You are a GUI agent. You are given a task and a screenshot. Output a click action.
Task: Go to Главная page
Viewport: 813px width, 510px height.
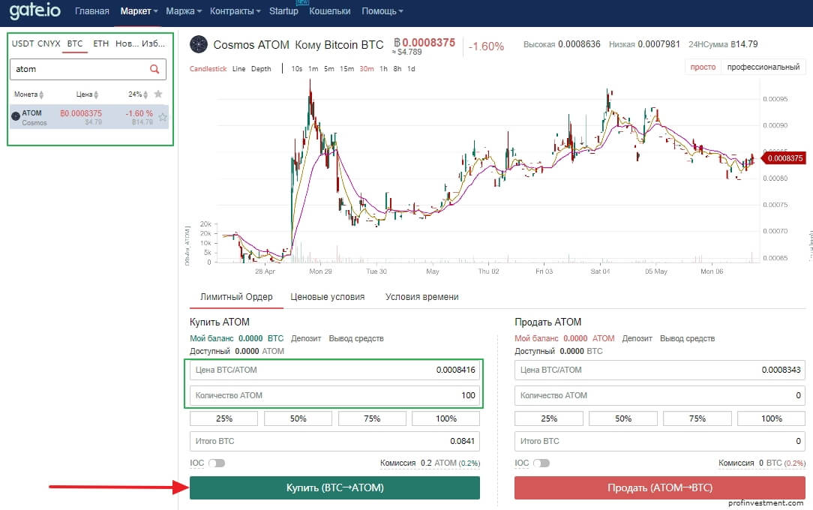91,11
